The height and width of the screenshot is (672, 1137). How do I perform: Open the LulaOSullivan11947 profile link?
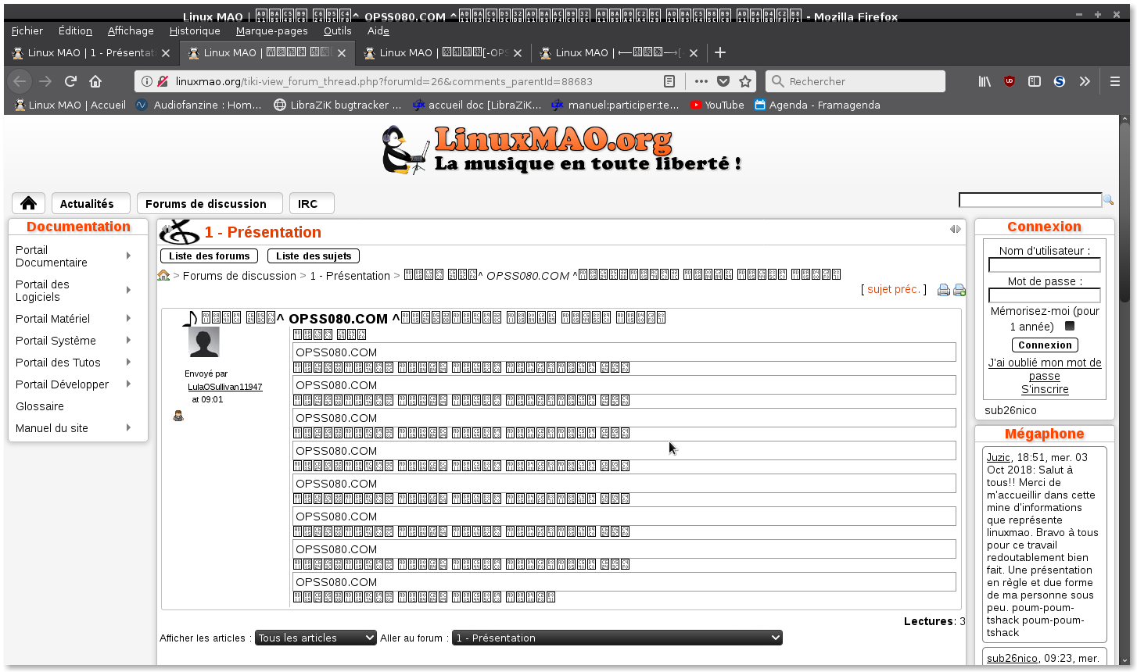[225, 387]
